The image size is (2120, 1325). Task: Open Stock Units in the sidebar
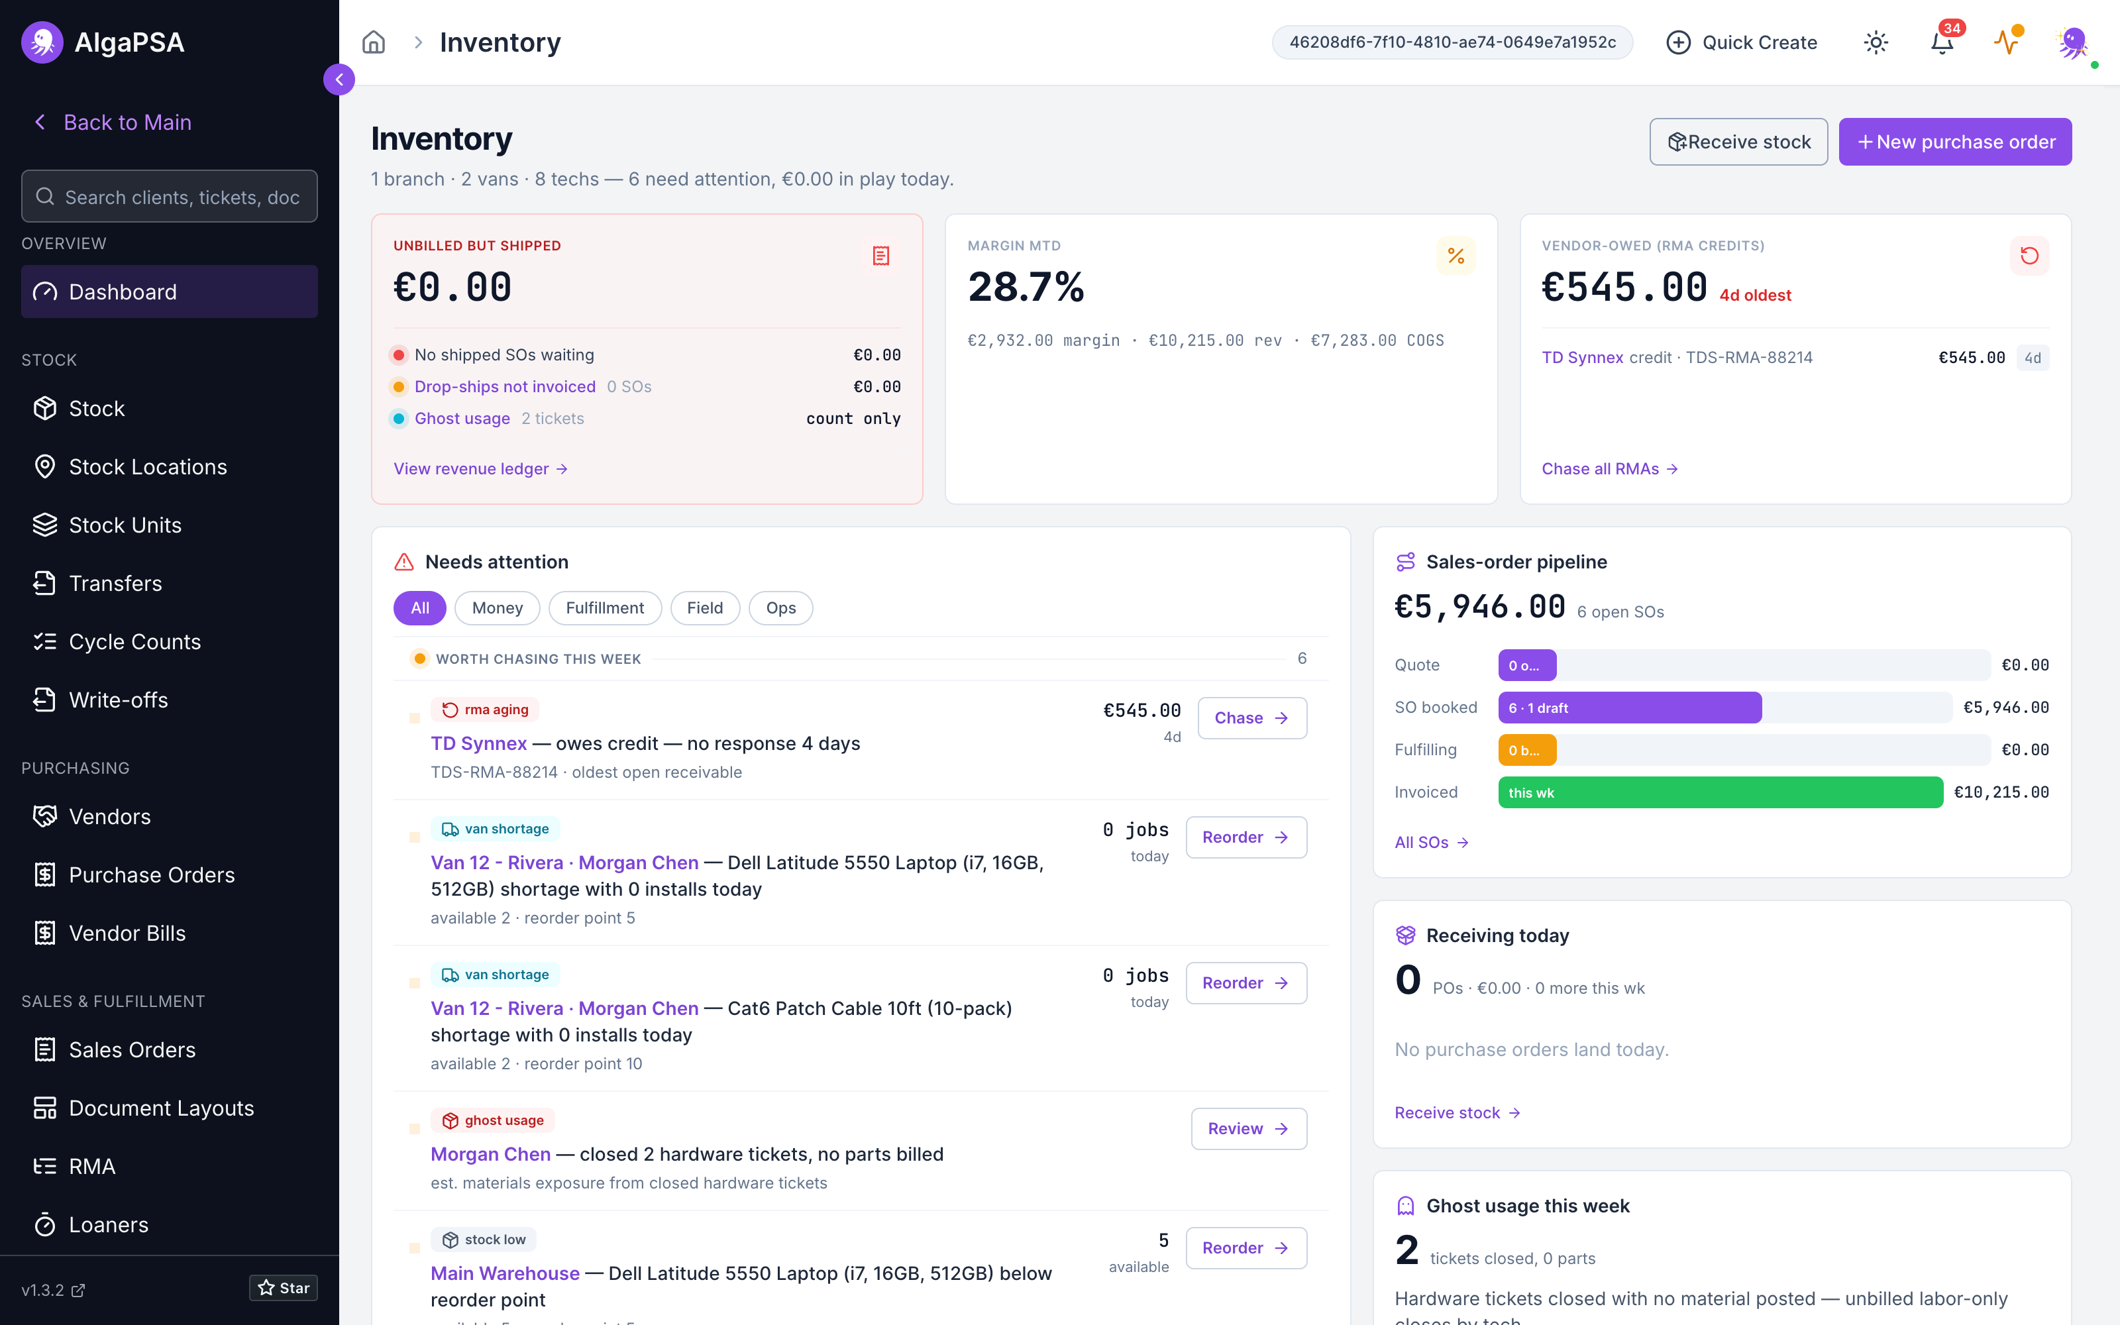169,525
